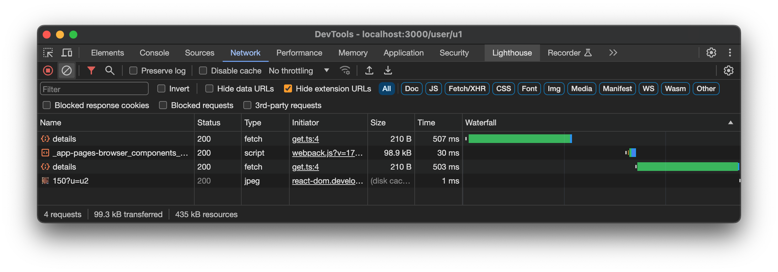Toggle the red filter funnel icon

91,70
